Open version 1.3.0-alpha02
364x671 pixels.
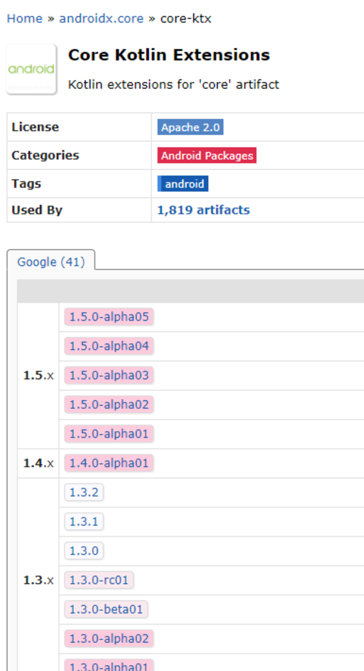click(109, 639)
